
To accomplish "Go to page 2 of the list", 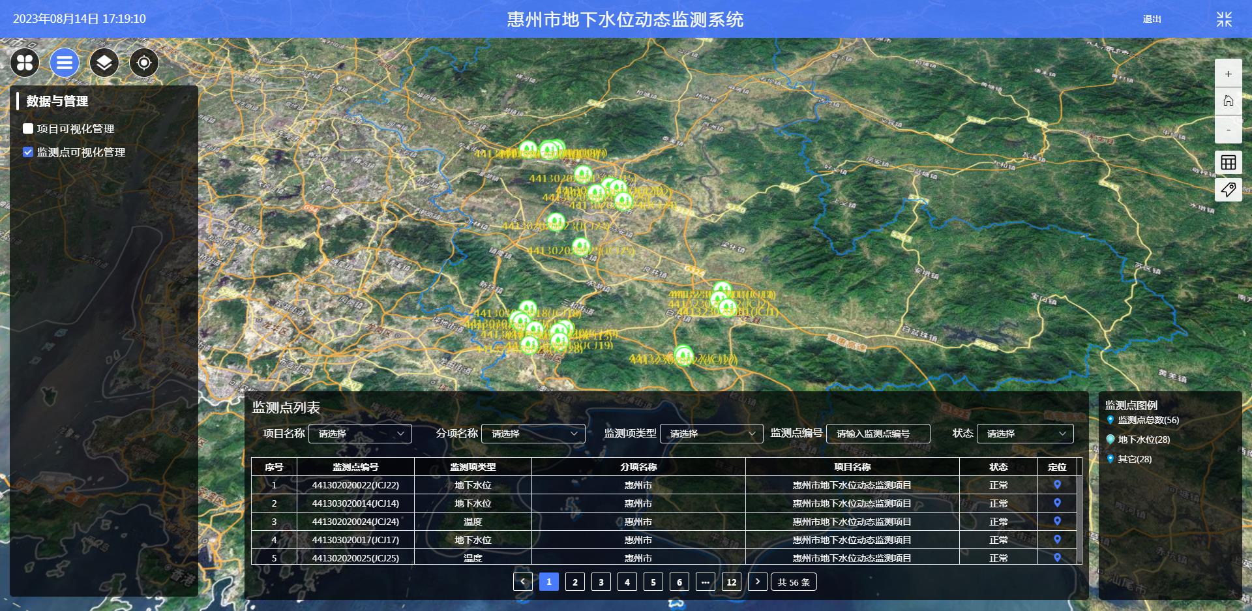I will 574,582.
